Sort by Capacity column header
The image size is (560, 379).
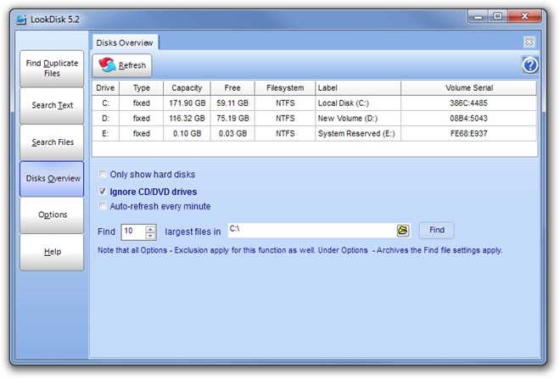coord(187,88)
